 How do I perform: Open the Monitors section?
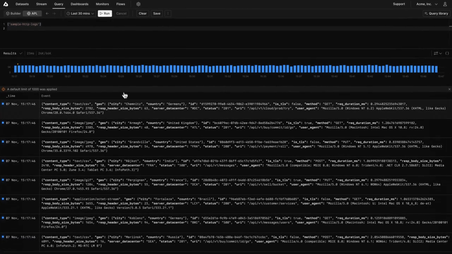tap(102, 4)
